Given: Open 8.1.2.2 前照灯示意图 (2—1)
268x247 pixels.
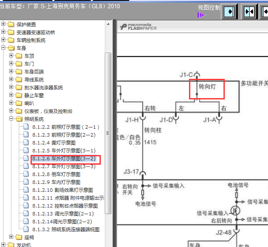Looking at the screenshot, I should [65, 127].
